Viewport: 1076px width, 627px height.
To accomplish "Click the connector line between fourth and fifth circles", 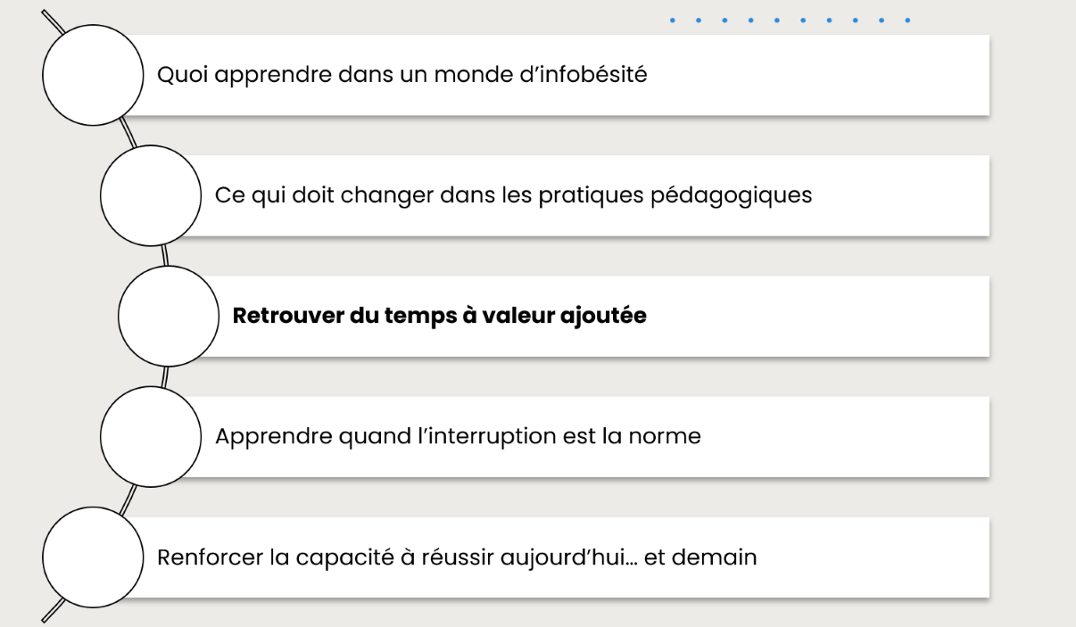I will (x=128, y=498).
